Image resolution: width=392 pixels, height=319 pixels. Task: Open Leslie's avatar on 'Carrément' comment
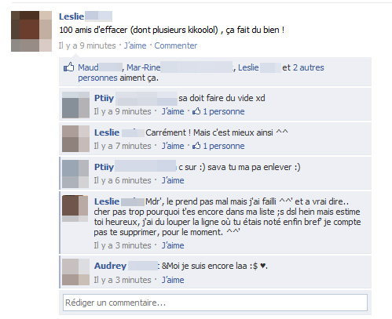[75, 139]
